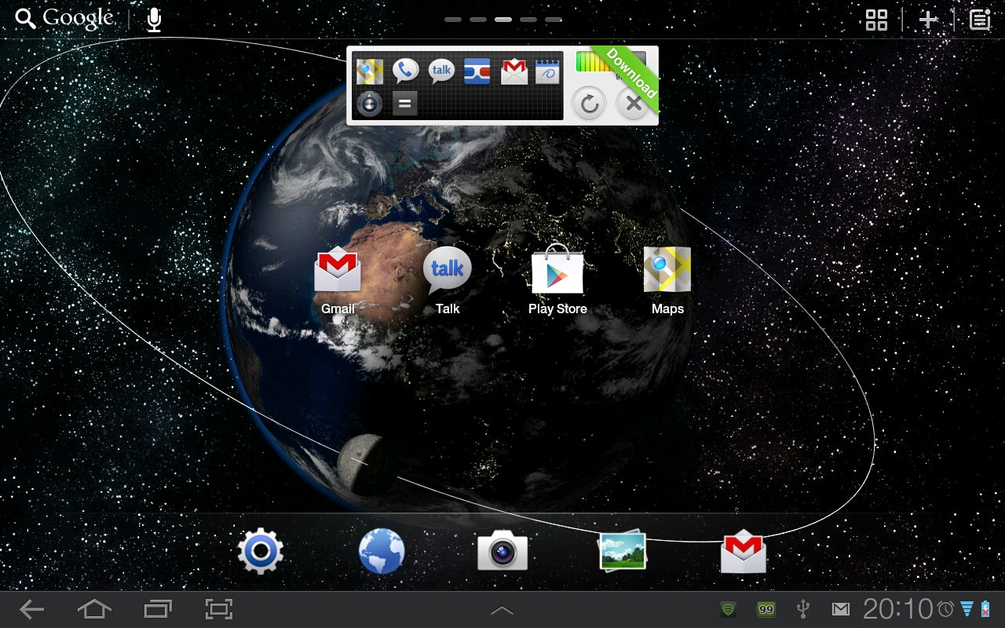Image resolution: width=1005 pixels, height=628 pixels.
Task: Open the USB connection notification
Action: tap(802, 609)
